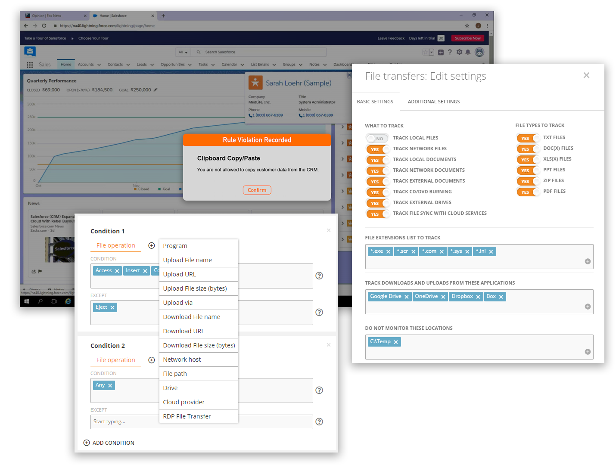Click the favorites star icon
This screenshot has width=616, height=465.
[426, 52]
